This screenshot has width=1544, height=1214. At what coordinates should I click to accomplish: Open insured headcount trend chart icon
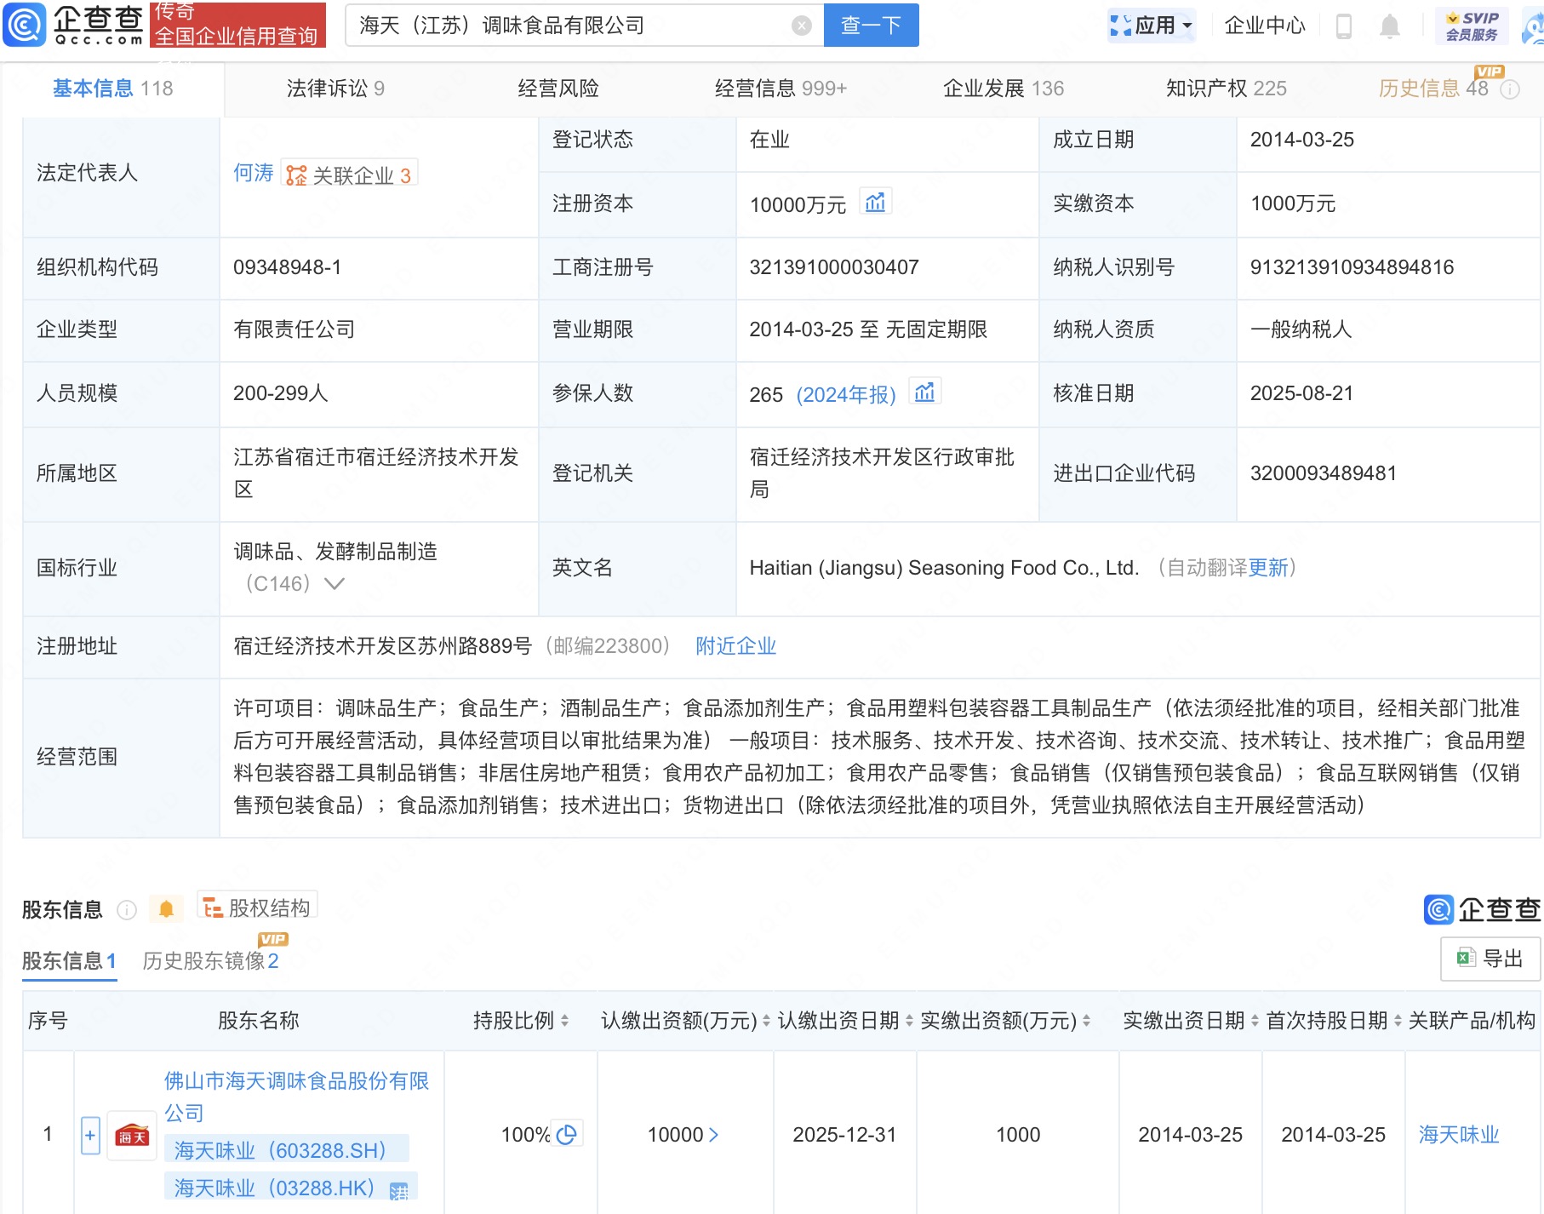[924, 392]
